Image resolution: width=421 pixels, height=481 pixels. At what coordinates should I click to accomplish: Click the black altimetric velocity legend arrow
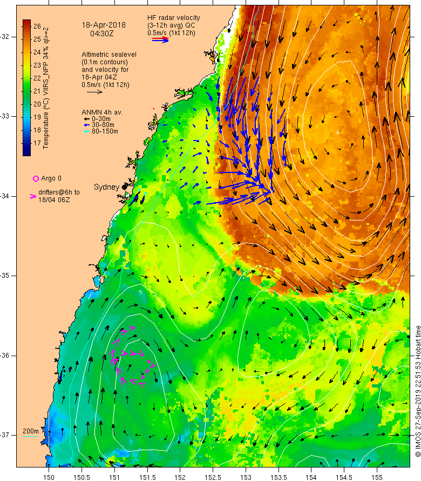94,91
